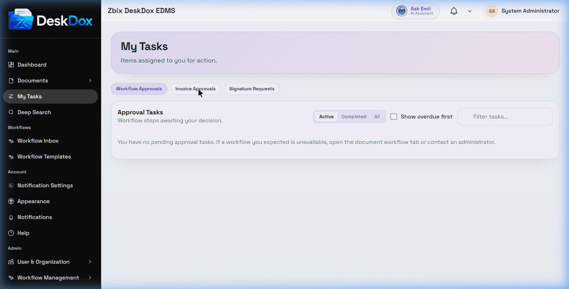Click the Deep Search magnifier icon
569x289 pixels.
pyautogui.click(x=11, y=112)
